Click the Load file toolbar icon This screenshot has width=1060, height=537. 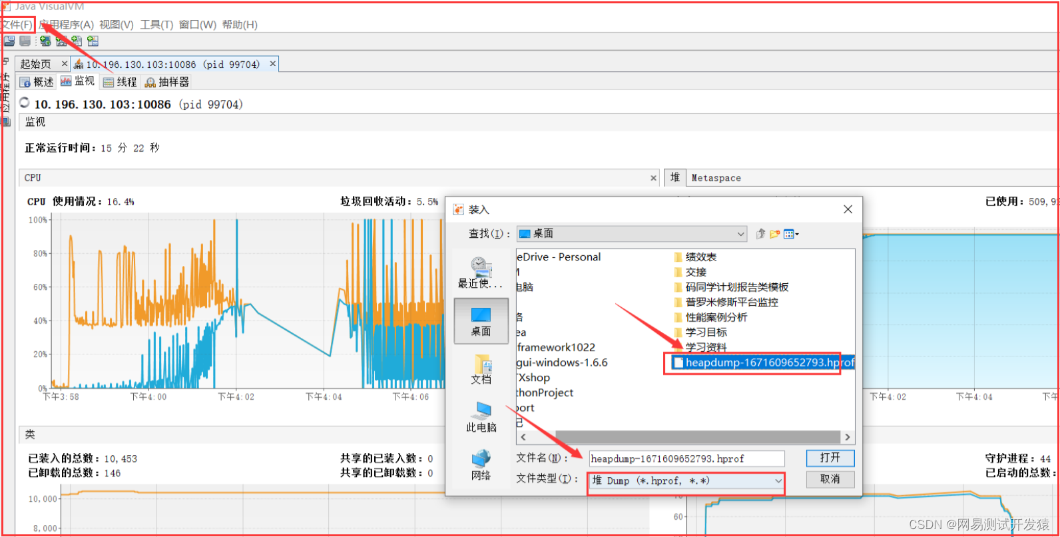[x=9, y=41]
